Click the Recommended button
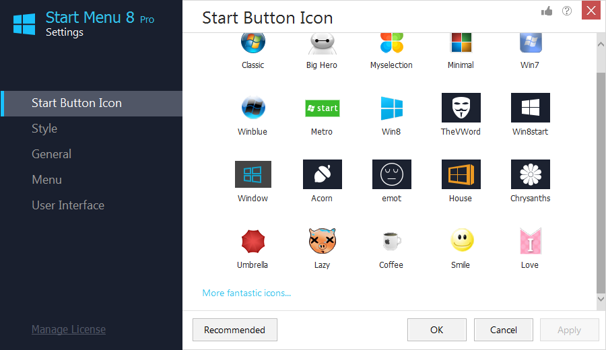Image resolution: width=606 pixels, height=350 pixels. click(x=235, y=330)
